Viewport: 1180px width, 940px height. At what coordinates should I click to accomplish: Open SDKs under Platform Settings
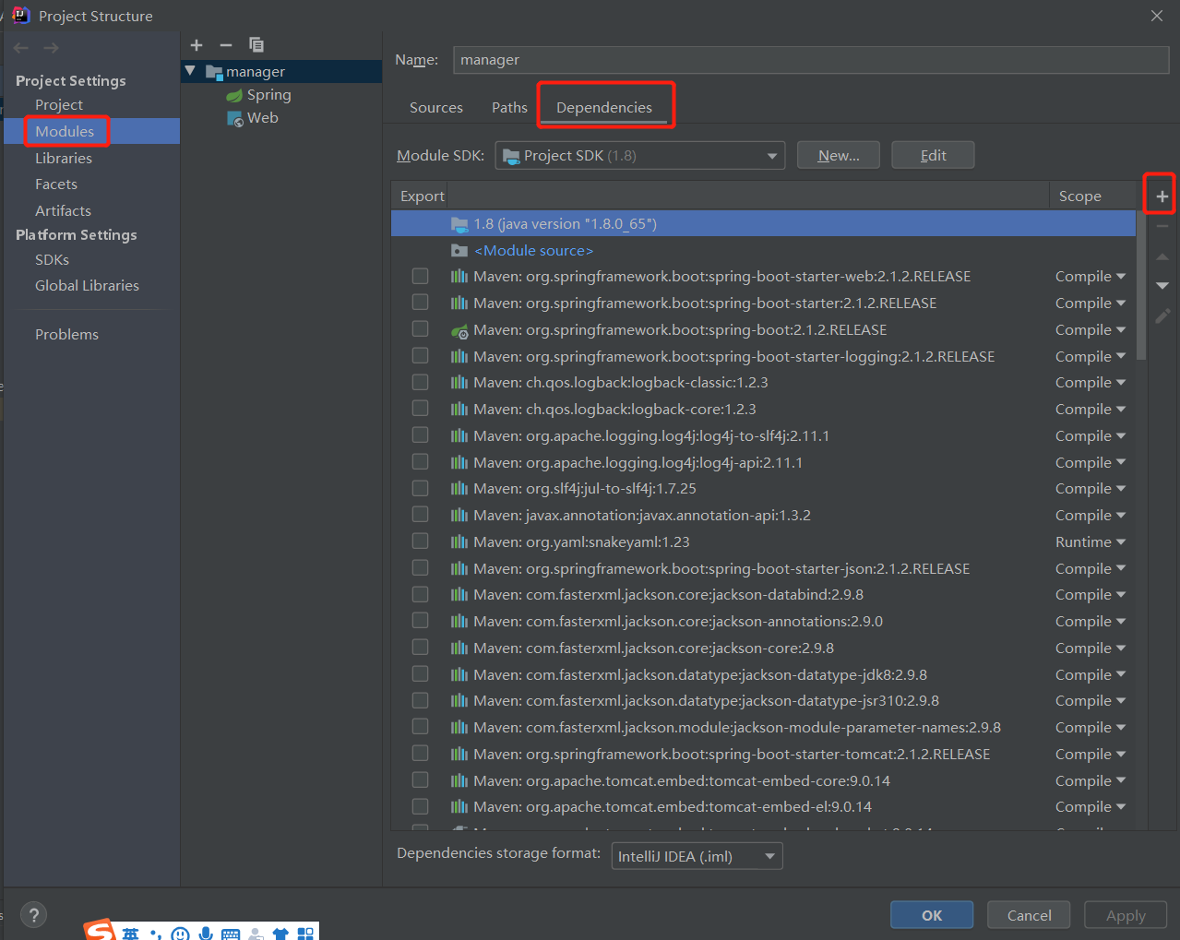[52, 260]
